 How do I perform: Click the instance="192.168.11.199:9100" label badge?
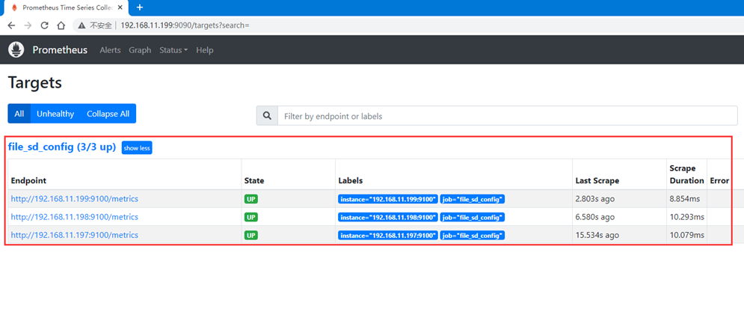(388, 199)
